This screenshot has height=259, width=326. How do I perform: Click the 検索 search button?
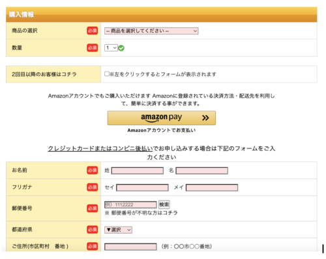click(164, 204)
